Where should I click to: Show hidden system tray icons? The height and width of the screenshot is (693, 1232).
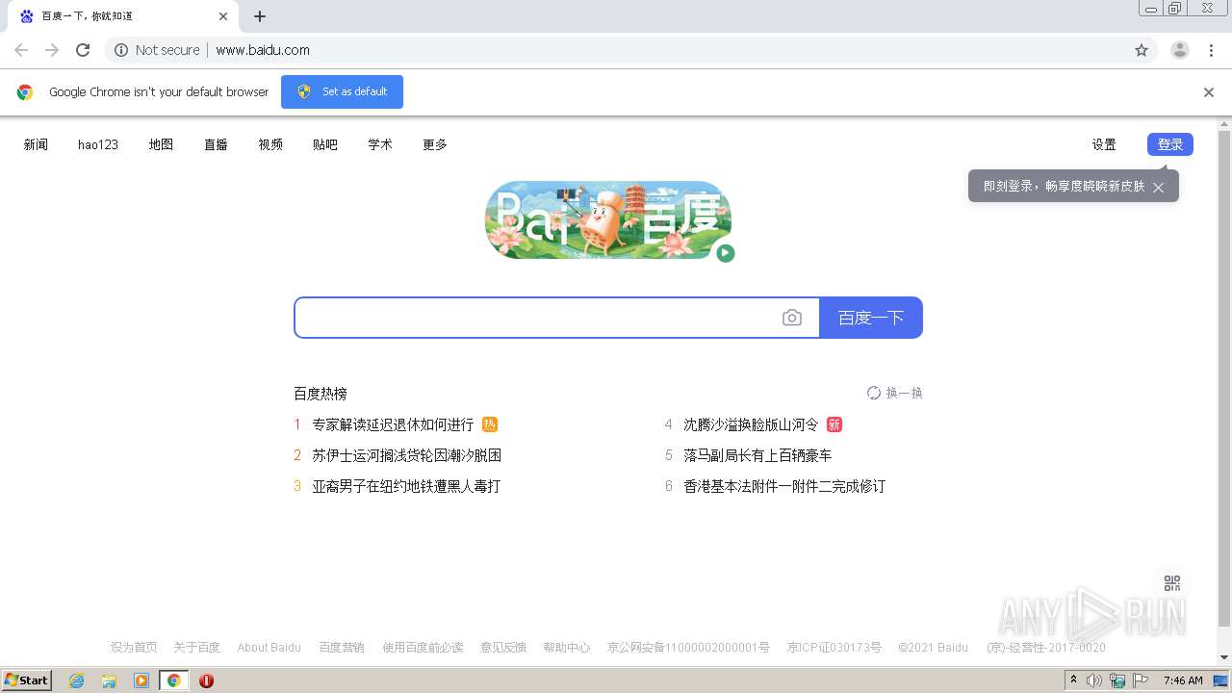(x=1073, y=680)
